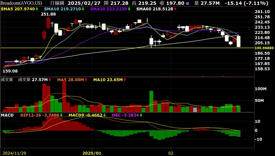Click the yellow 195.96880 price line label
Image resolution: width=275 pixels, height=156 pixels.
point(265,48)
